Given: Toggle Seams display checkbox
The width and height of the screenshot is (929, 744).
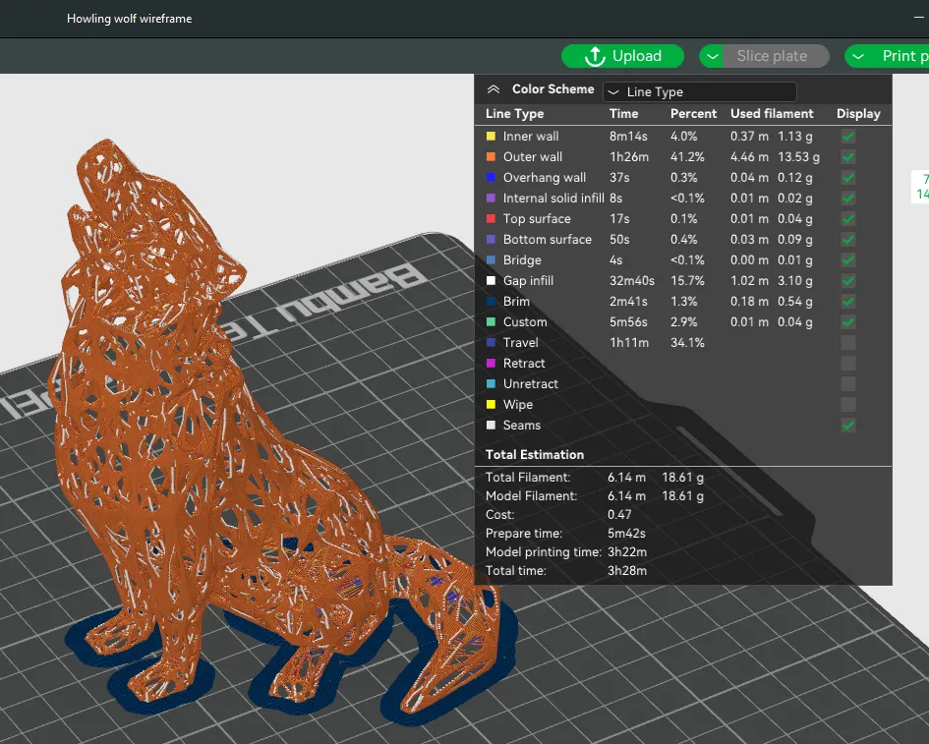Looking at the screenshot, I should 848,426.
